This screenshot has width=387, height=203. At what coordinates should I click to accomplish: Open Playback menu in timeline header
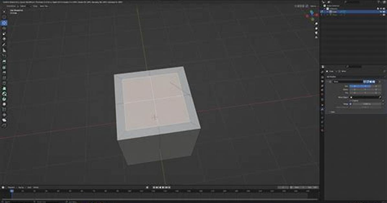coord(11,187)
